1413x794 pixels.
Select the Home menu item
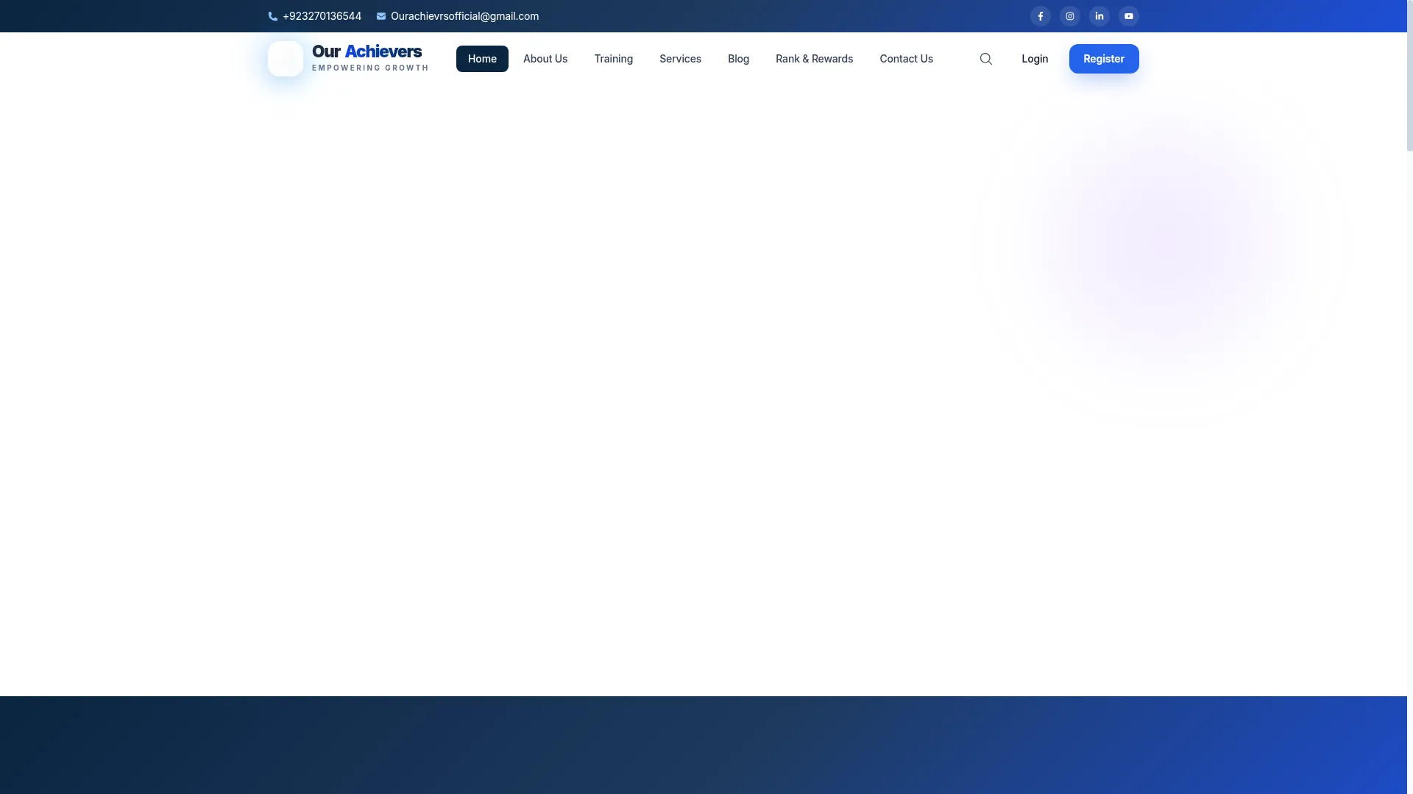[x=482, y=59]
